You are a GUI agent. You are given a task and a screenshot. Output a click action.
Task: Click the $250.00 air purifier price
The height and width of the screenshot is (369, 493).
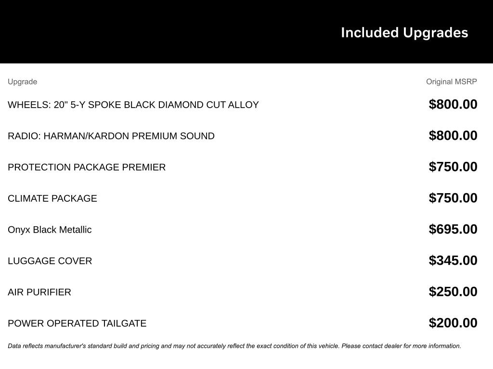tap(453, 292)
